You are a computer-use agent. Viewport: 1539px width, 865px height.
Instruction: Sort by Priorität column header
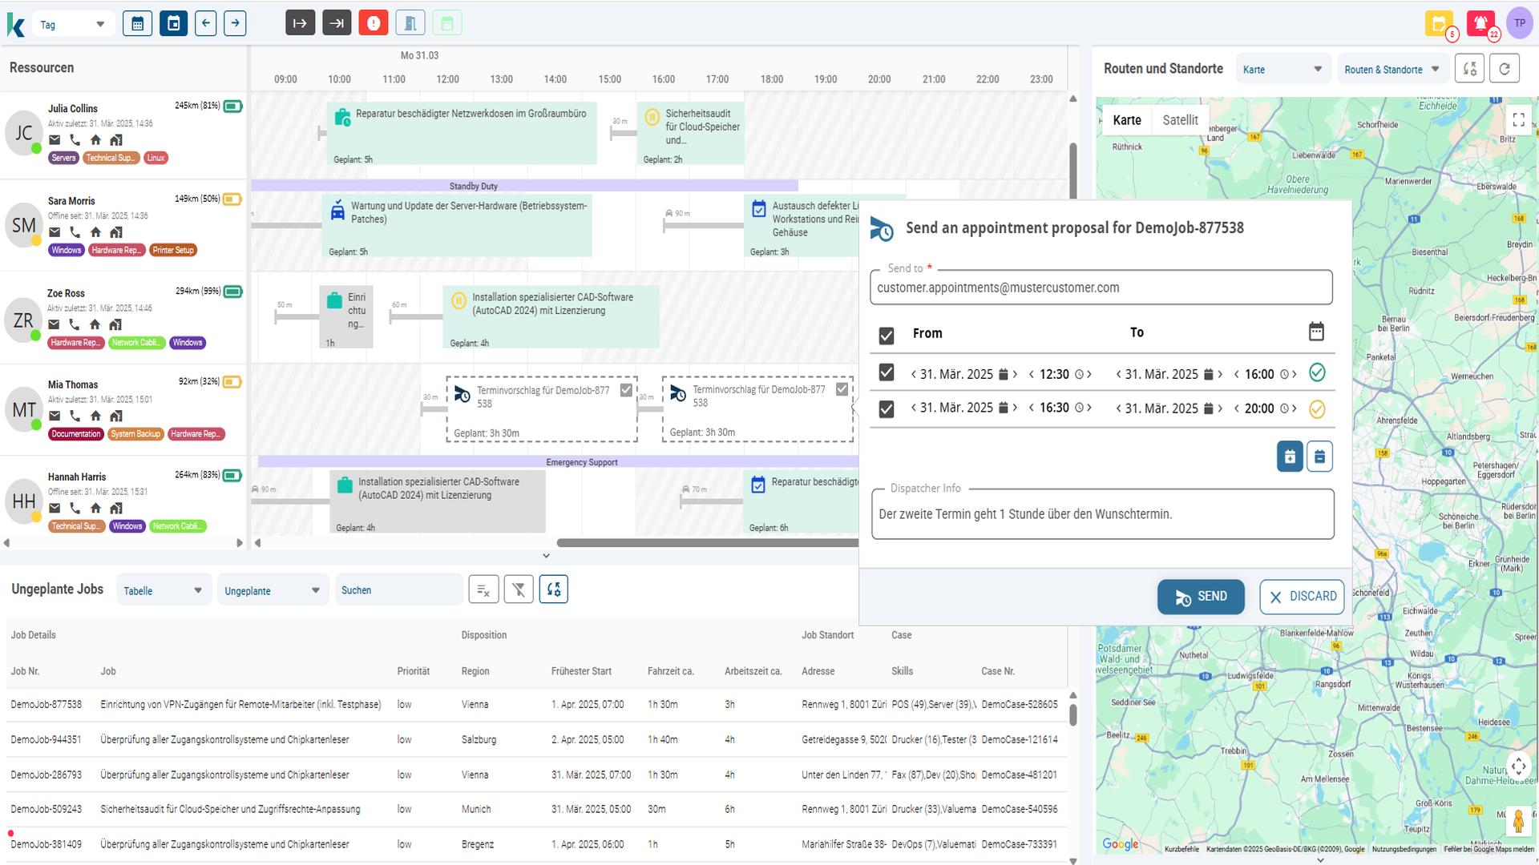coord(414,671)
